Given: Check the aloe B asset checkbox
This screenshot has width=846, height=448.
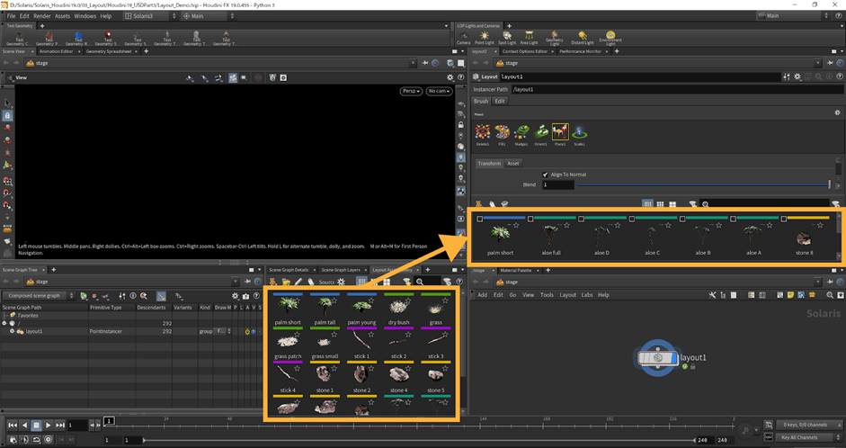Looking at the screenshot, I should 682,220.
